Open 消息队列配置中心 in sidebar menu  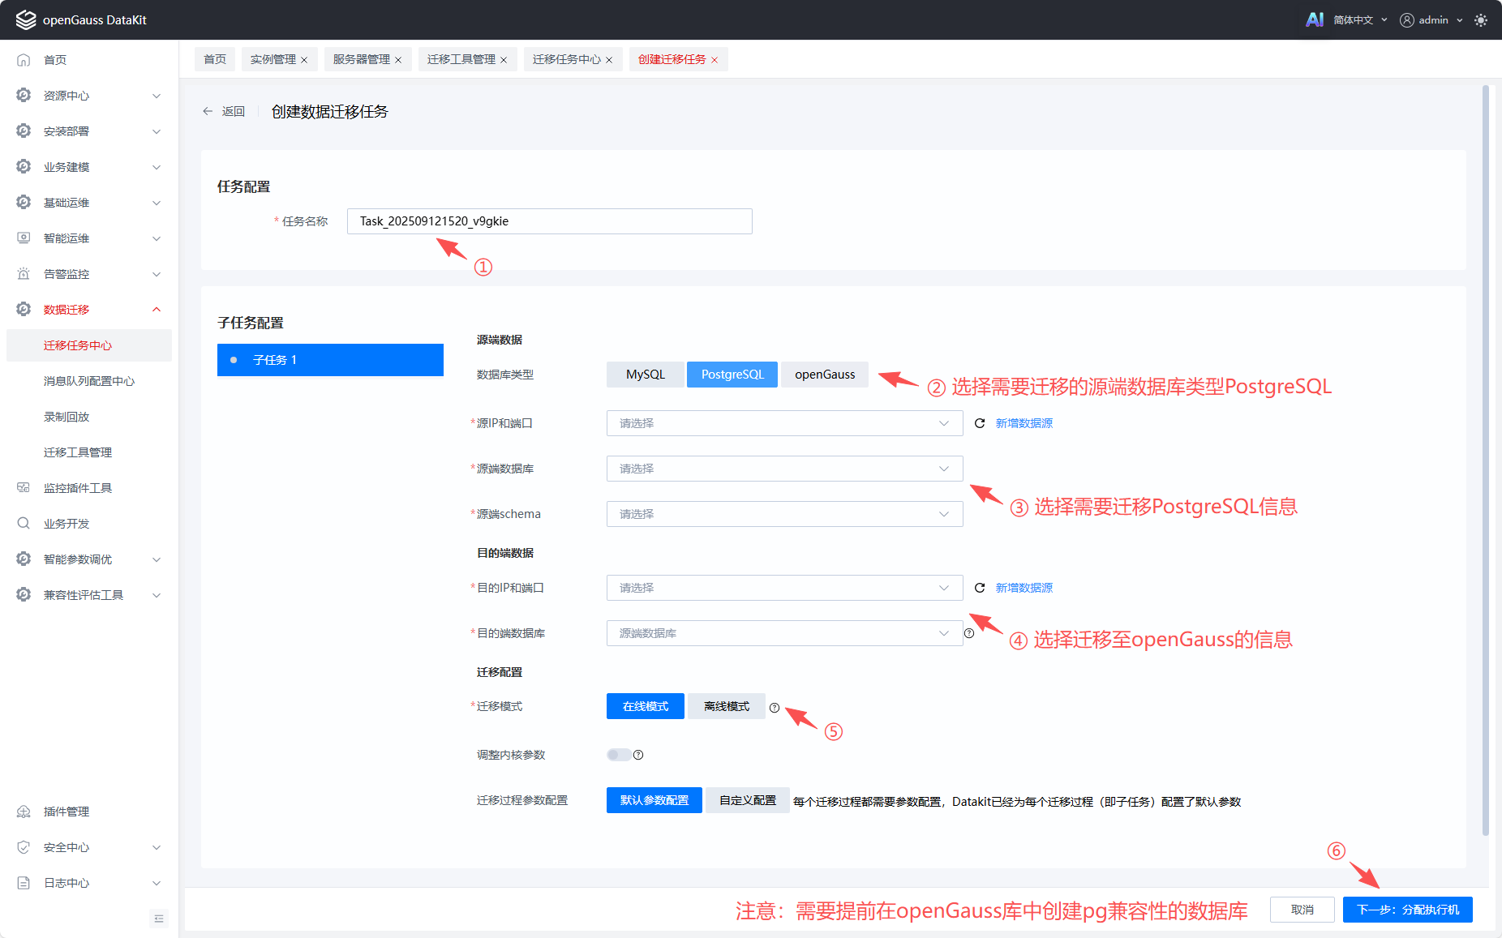pos(89,381)
